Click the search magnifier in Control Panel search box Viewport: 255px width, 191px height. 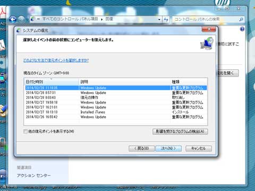[x=241, y=20]
